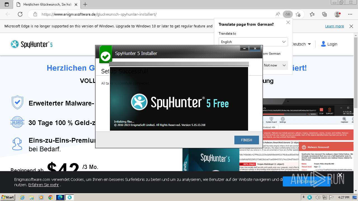The image size is (358, 201).
Task: Refresh the current page
Action: [x=20, y=14]
